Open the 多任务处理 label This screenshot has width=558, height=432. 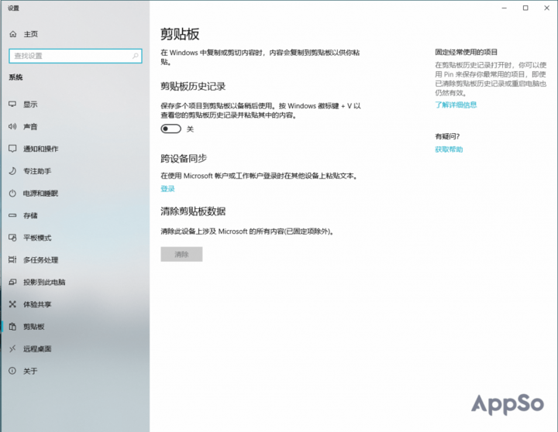point(40,260)
